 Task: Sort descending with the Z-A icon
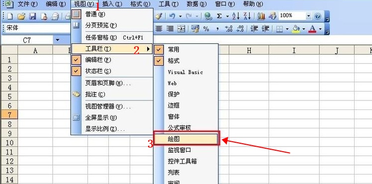pyautogui.click(x=247, y=16)
